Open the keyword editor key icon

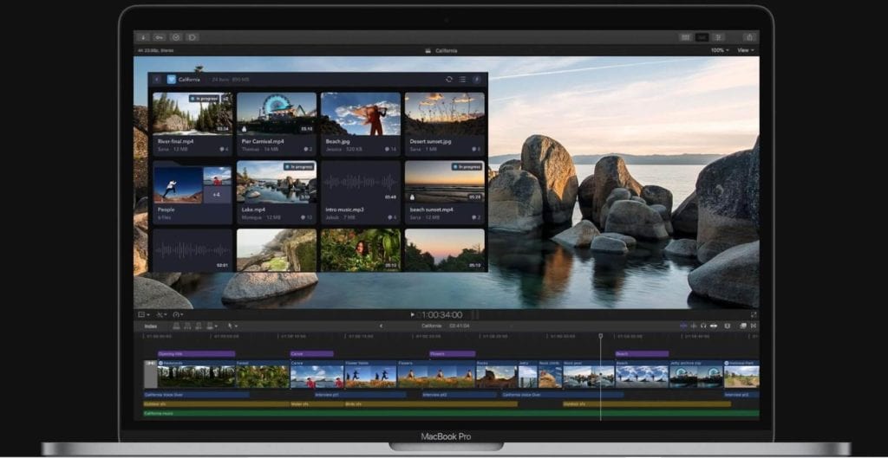(160, 37)
